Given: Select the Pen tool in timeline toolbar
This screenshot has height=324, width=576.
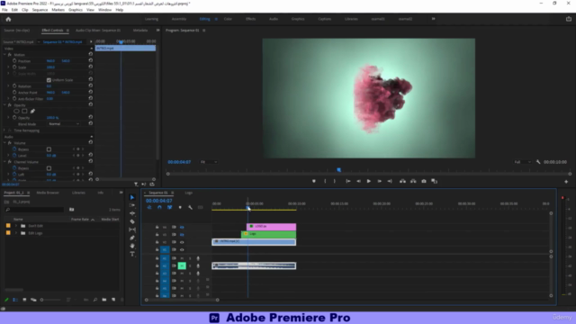Looking at the screenshot, I should pyautogui.click(x=132, y=238).
